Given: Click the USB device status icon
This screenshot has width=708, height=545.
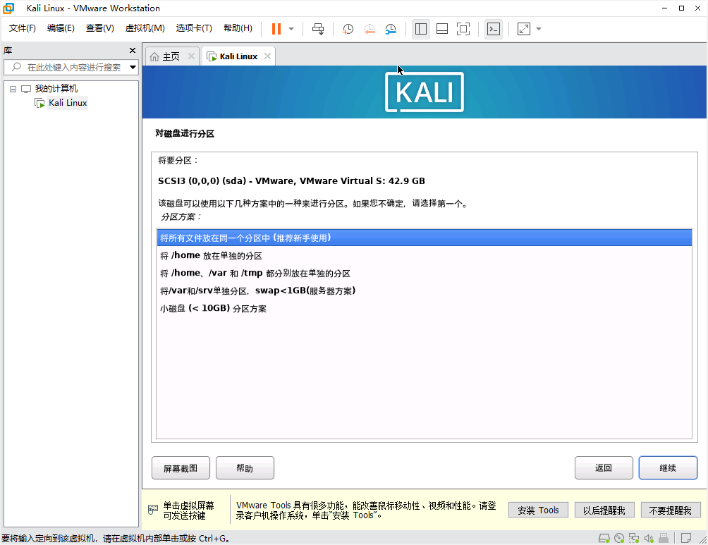Looking at the screenshot, I should tap(664, 538).
